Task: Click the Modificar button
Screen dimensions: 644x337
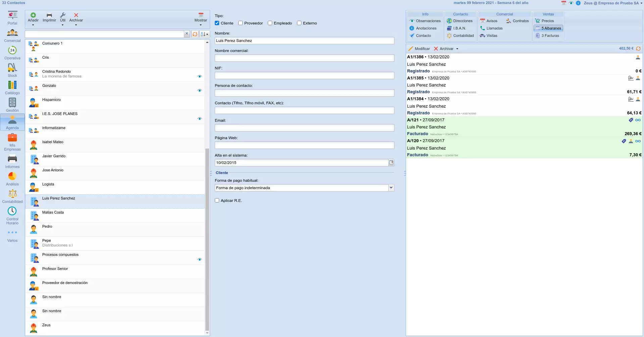Action: pos(419,49)
